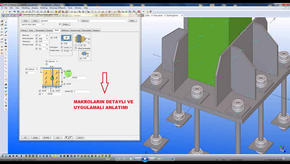Toggle the Bolt size checkbox
The image size is (290, 164).
pos(36,35)
